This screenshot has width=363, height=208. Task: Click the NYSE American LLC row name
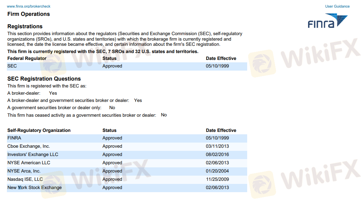click(x=29, y=163)
